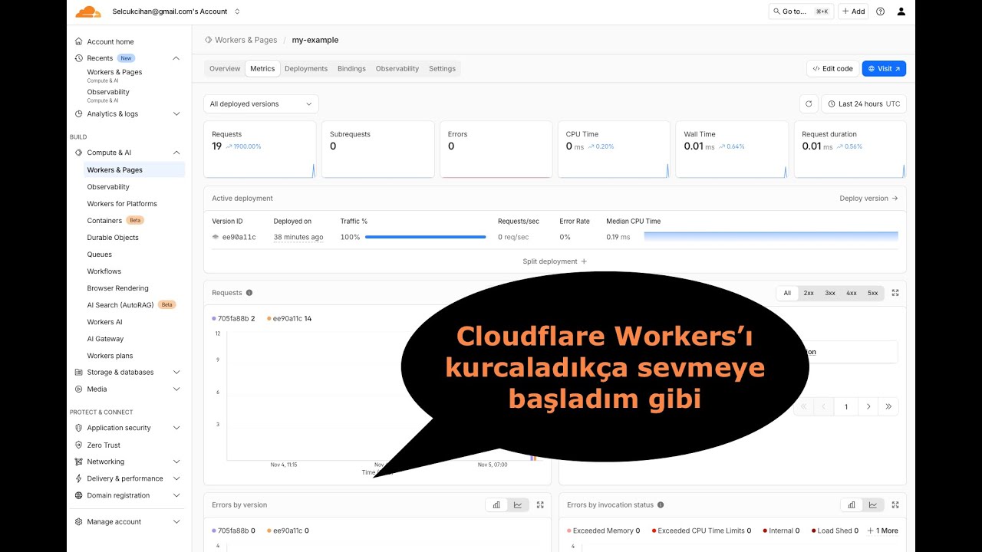Switch to the Bindings tab
The height and width of the screenshot is (552, 982).
(x=351, y=68)
